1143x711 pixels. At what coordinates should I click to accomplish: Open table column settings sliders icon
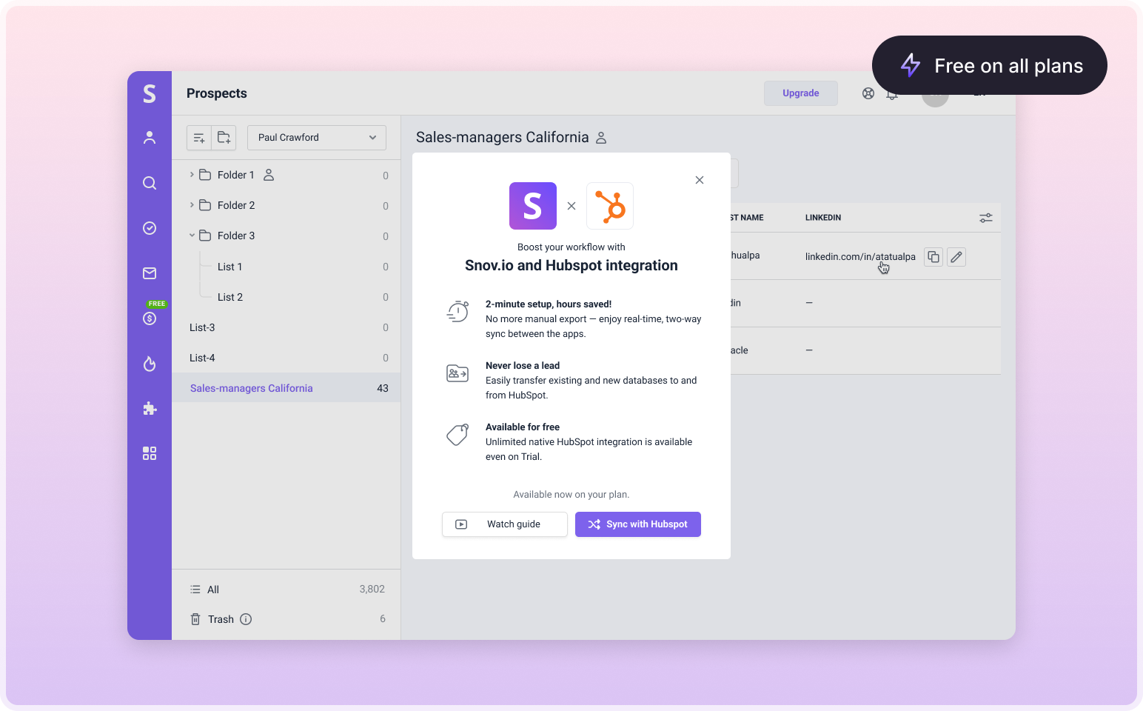(985, 218)
